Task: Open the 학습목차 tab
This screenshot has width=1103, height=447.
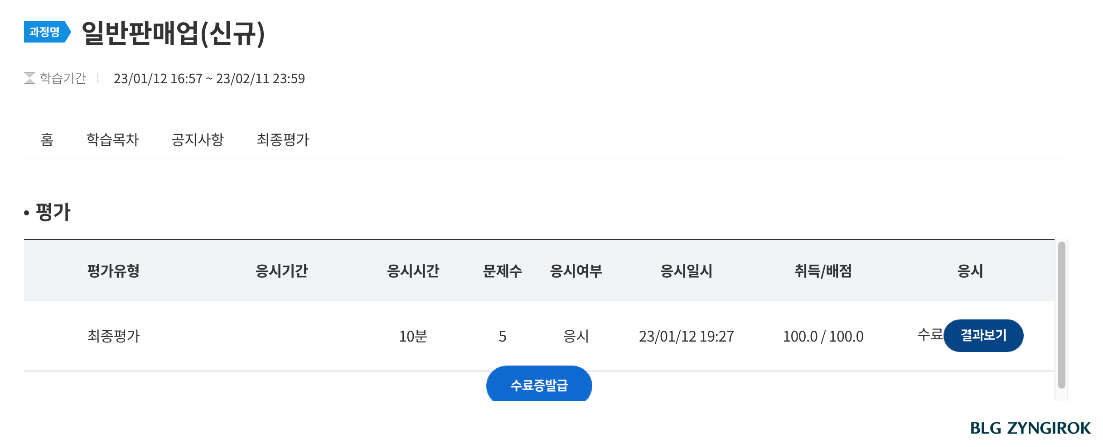Action: [x=112, y=140]
